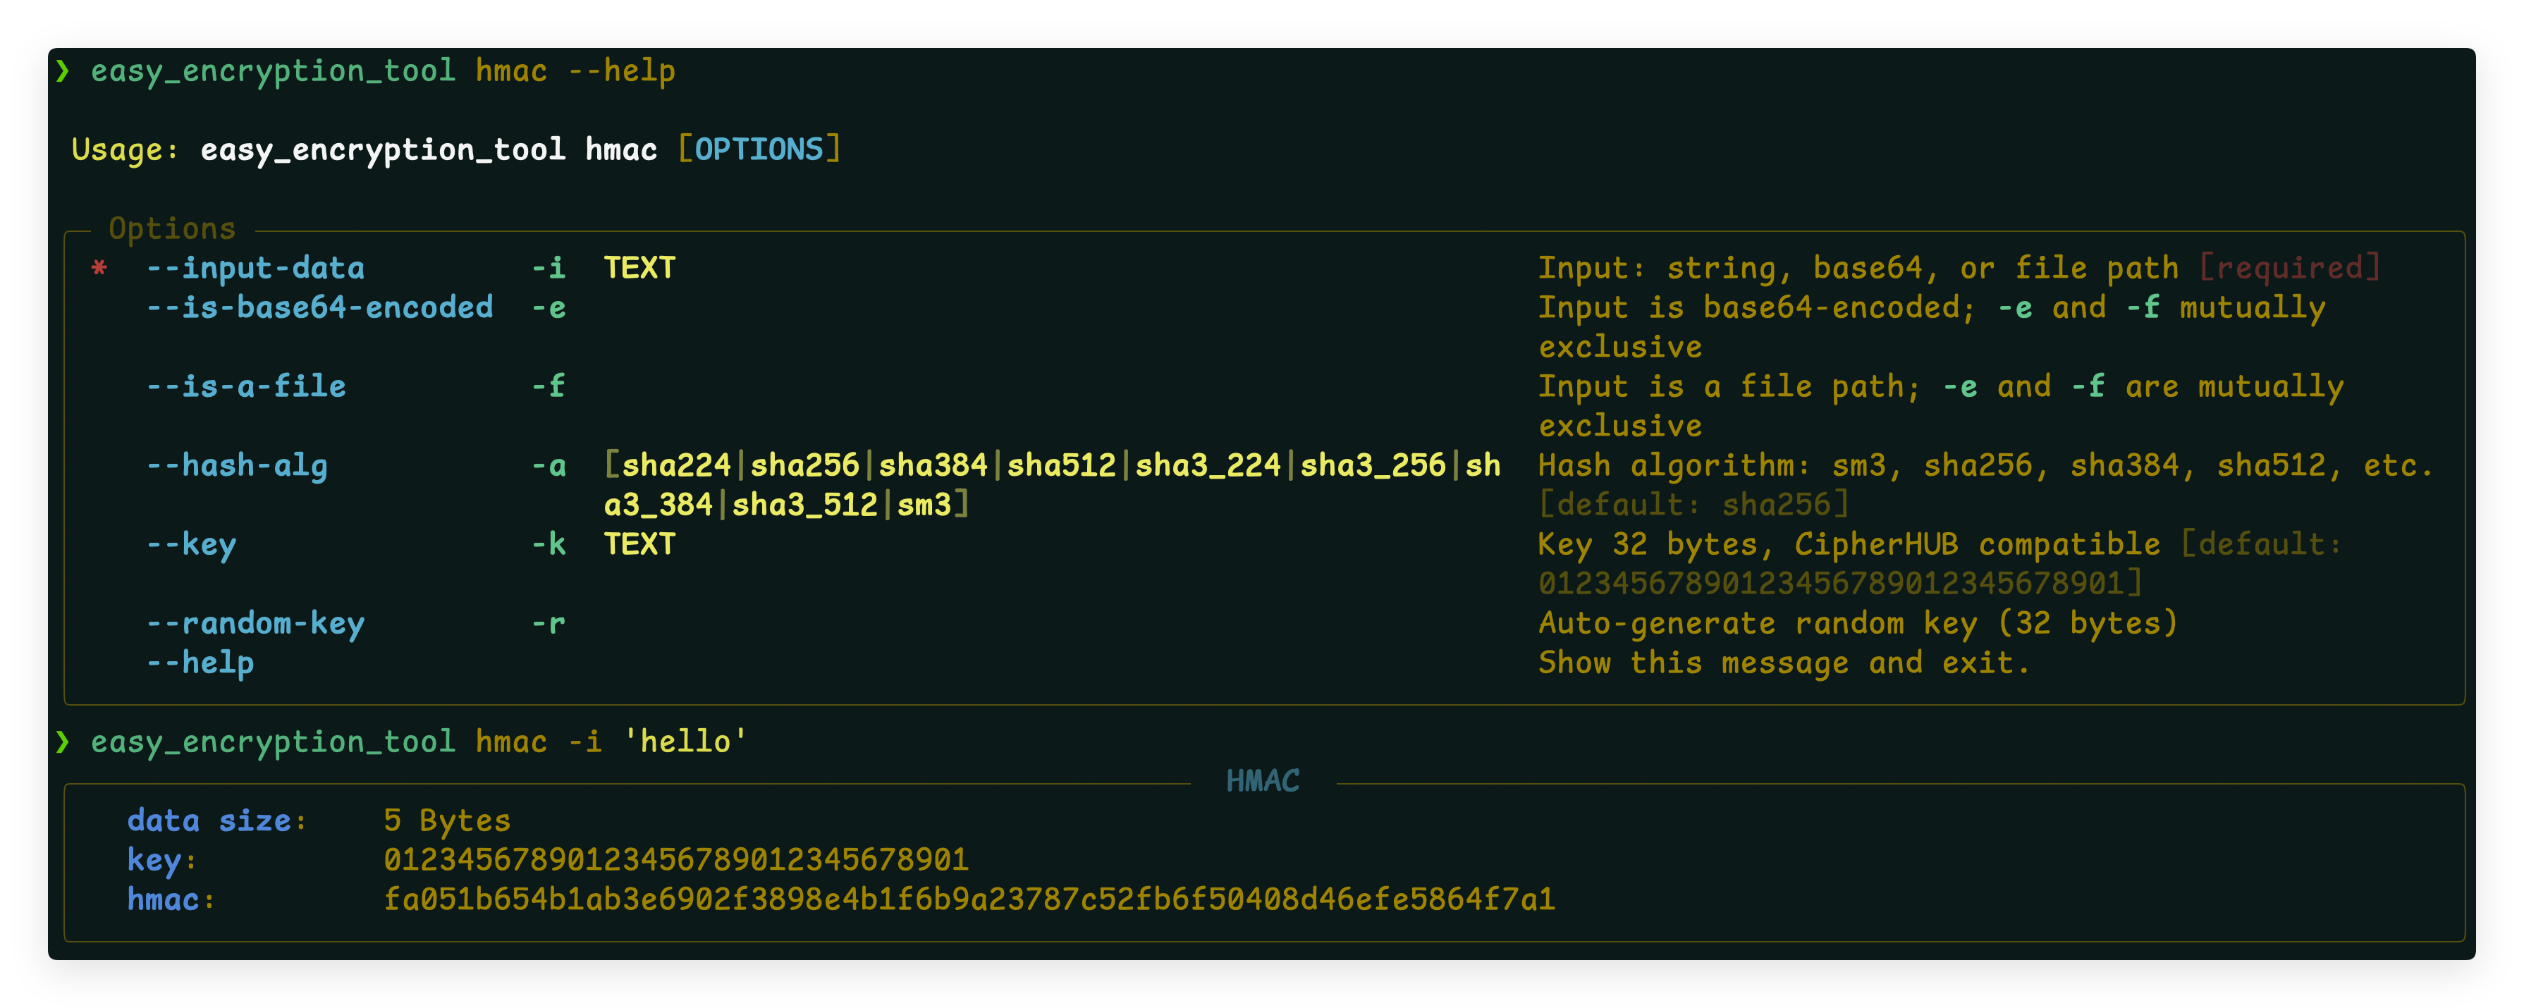This screenshot has height=1008, width=2524.
Task: Click the key value in HMAC output
Action: click(x=675, y=860)
